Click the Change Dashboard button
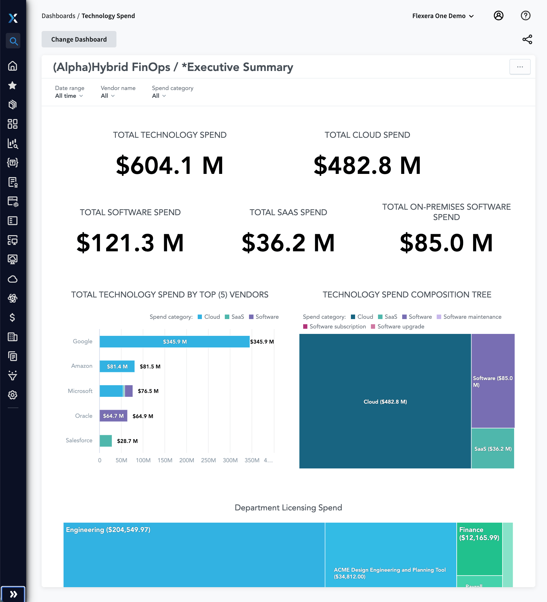The width and height of the screenshot is (547, 602). [79, 39]
